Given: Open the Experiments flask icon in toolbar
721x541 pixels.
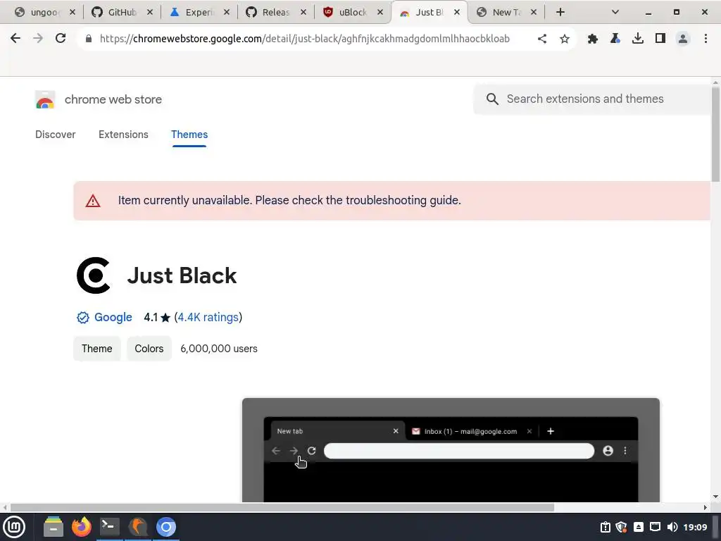Looking at the screenshot, I should [615, 39].
